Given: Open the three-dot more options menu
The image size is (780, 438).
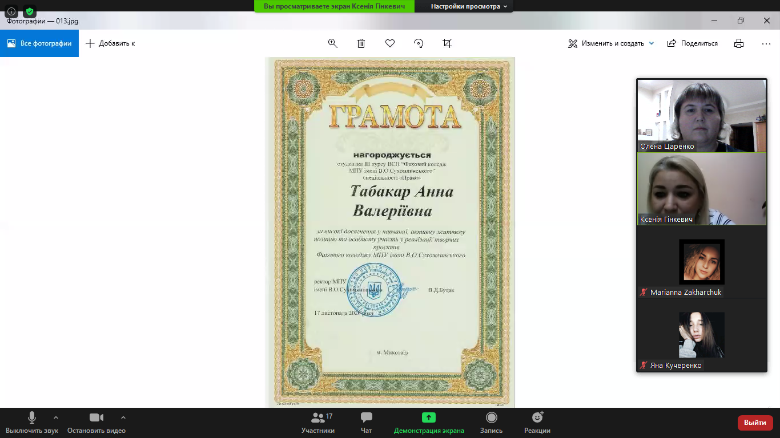Looking at the screenshot, I should pos(766,43).
